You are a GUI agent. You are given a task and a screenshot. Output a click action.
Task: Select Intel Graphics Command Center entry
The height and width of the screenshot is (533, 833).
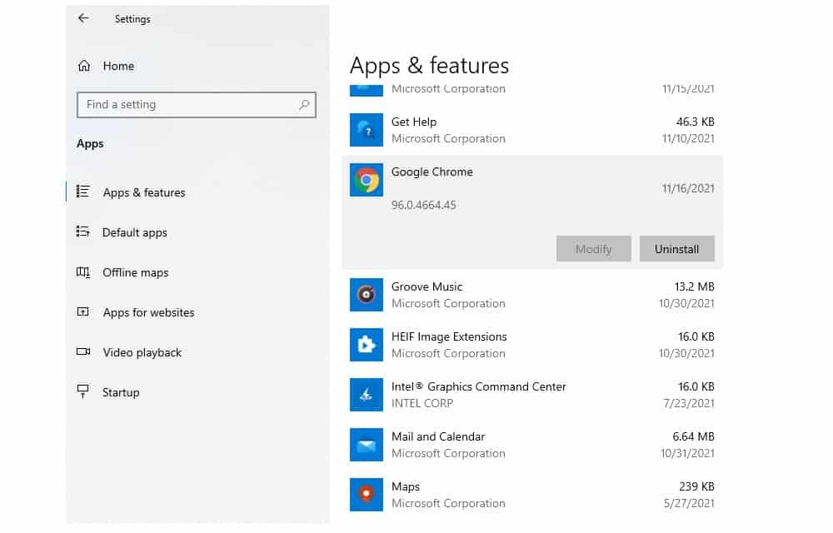[x=531, y=395]
